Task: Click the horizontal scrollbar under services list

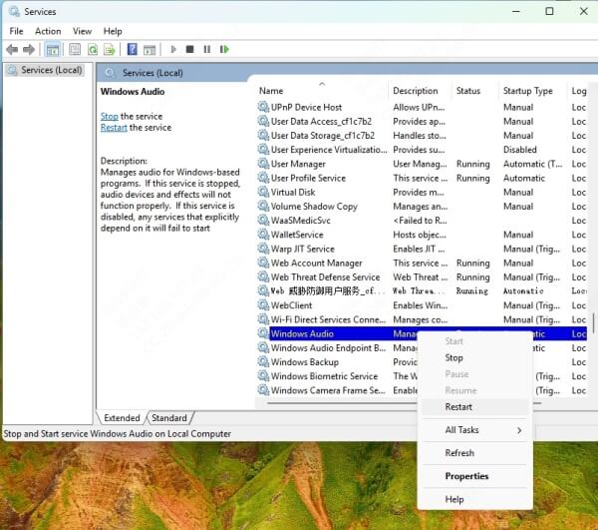Action: [x=405, y=403]
